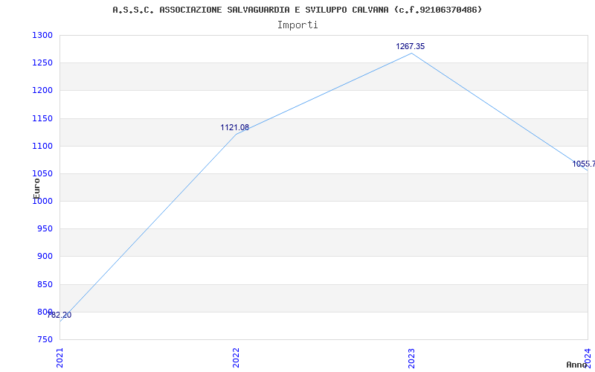Click the Anno axis title
Screen dimensions: 595x372
[x=577, y=365]
